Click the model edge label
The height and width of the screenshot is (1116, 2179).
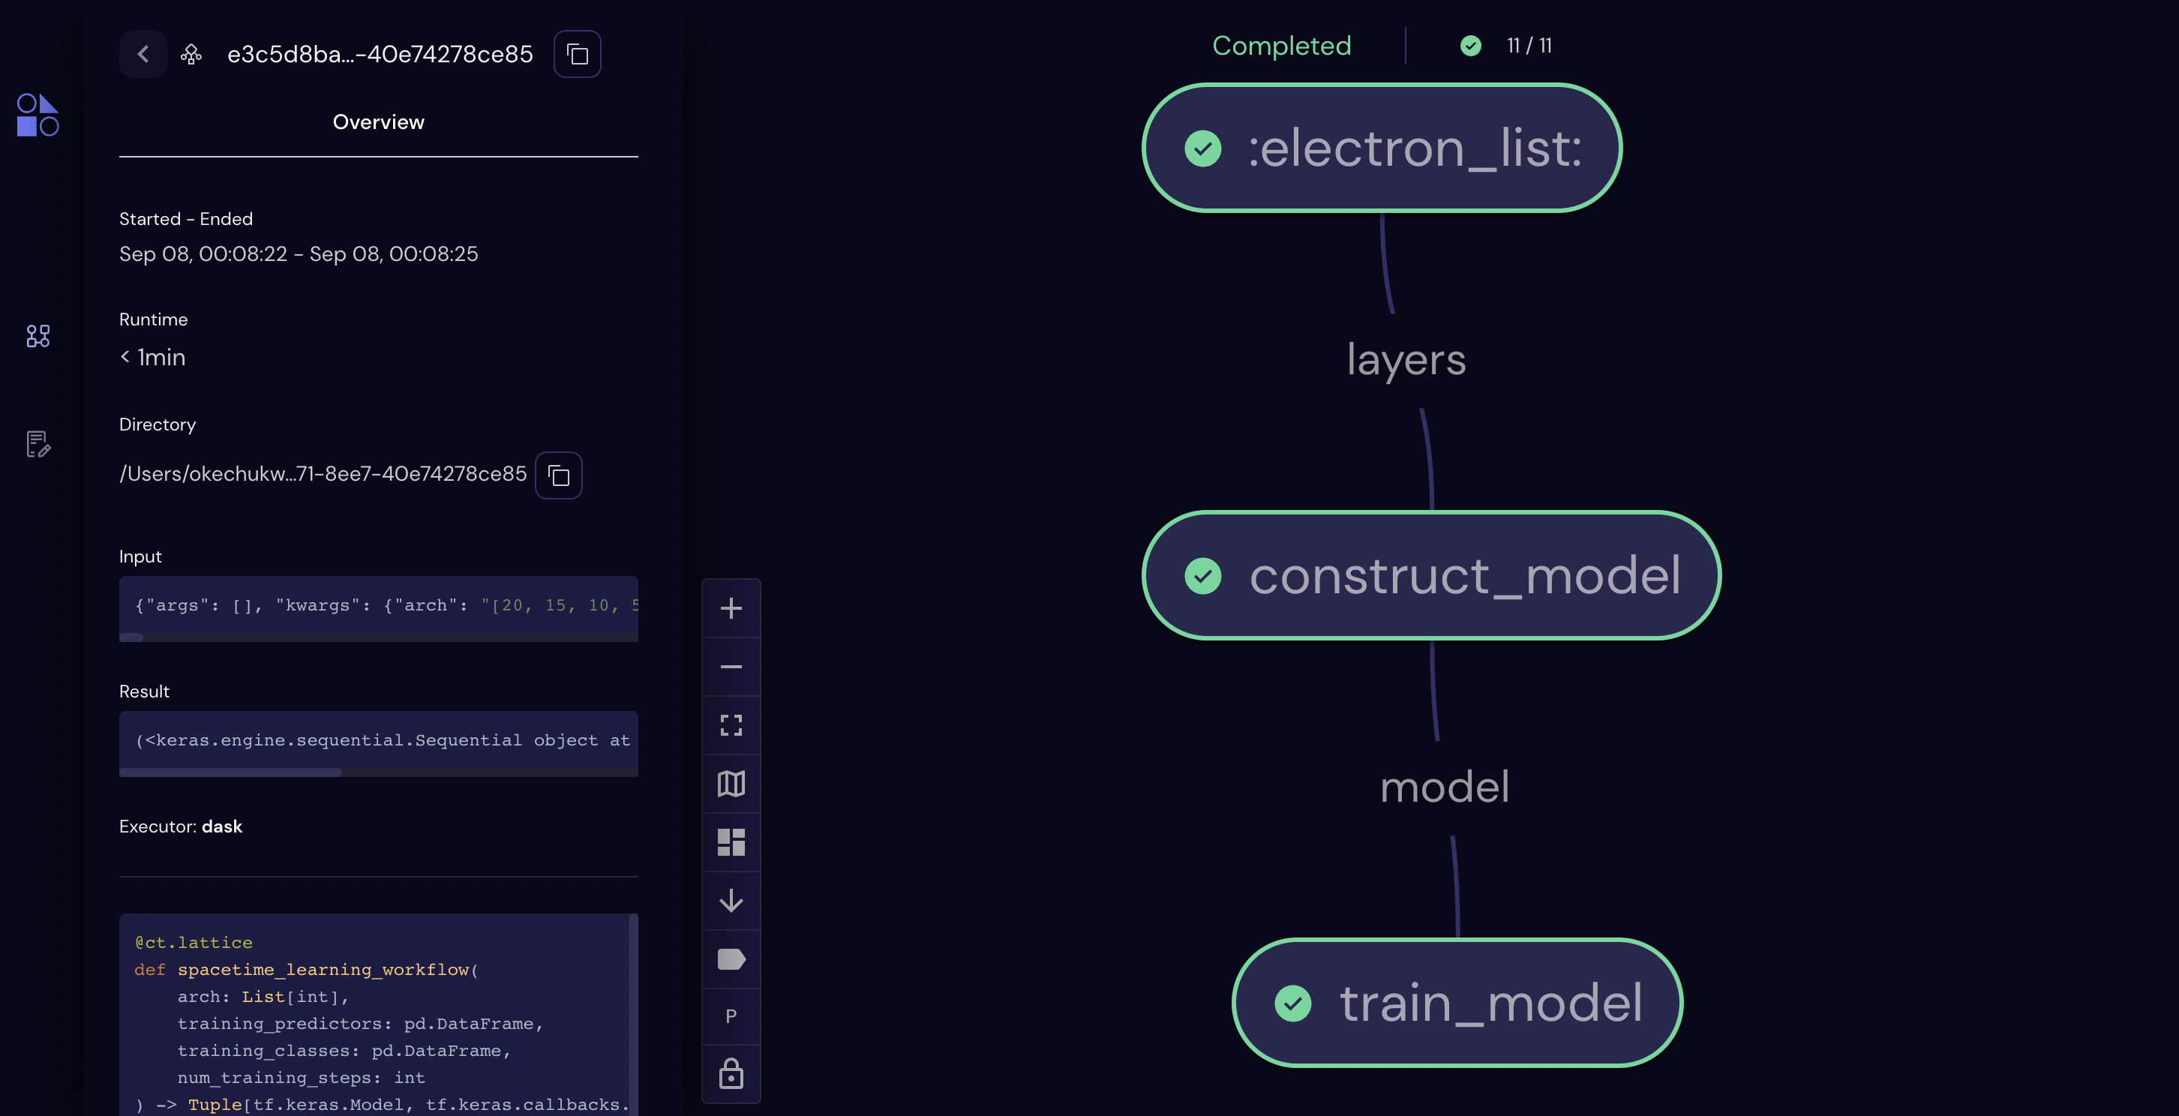(x=1444, y=786)
